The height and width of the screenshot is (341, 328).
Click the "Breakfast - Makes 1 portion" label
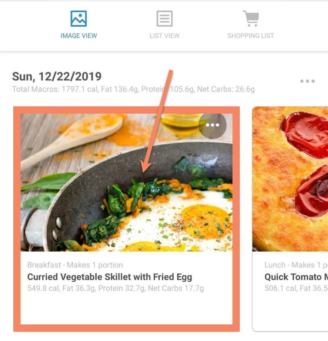pyautogui.click(x=75, y=265)
